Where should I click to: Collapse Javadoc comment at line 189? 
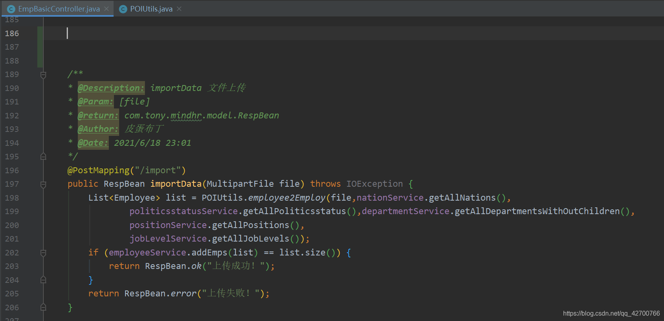click(43, 75)
